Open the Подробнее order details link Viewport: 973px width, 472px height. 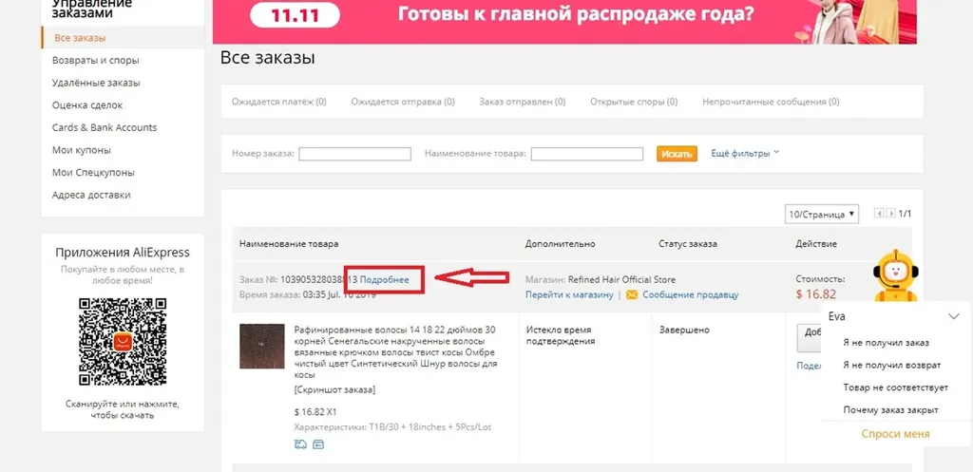(384, 280)
